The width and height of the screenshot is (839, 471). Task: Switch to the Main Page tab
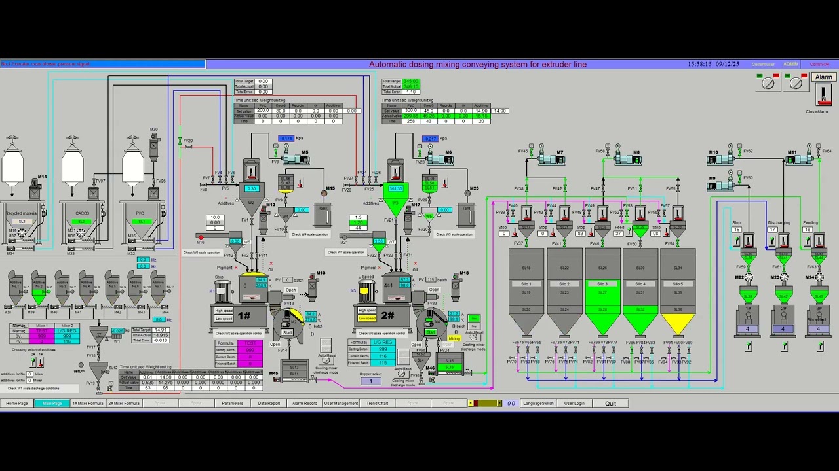click(x=52, y=403)
